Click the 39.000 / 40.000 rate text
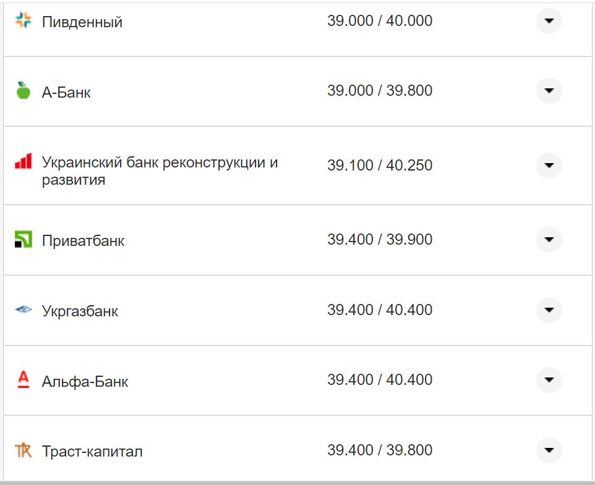This screenshot has width=595, height=485. pos(381,20)
